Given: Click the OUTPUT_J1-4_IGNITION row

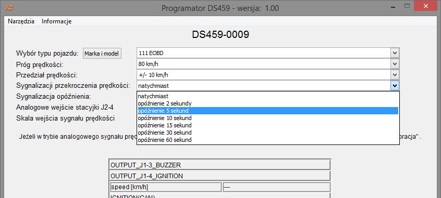Looking at the screenshot, I should (x=219, y=176).
